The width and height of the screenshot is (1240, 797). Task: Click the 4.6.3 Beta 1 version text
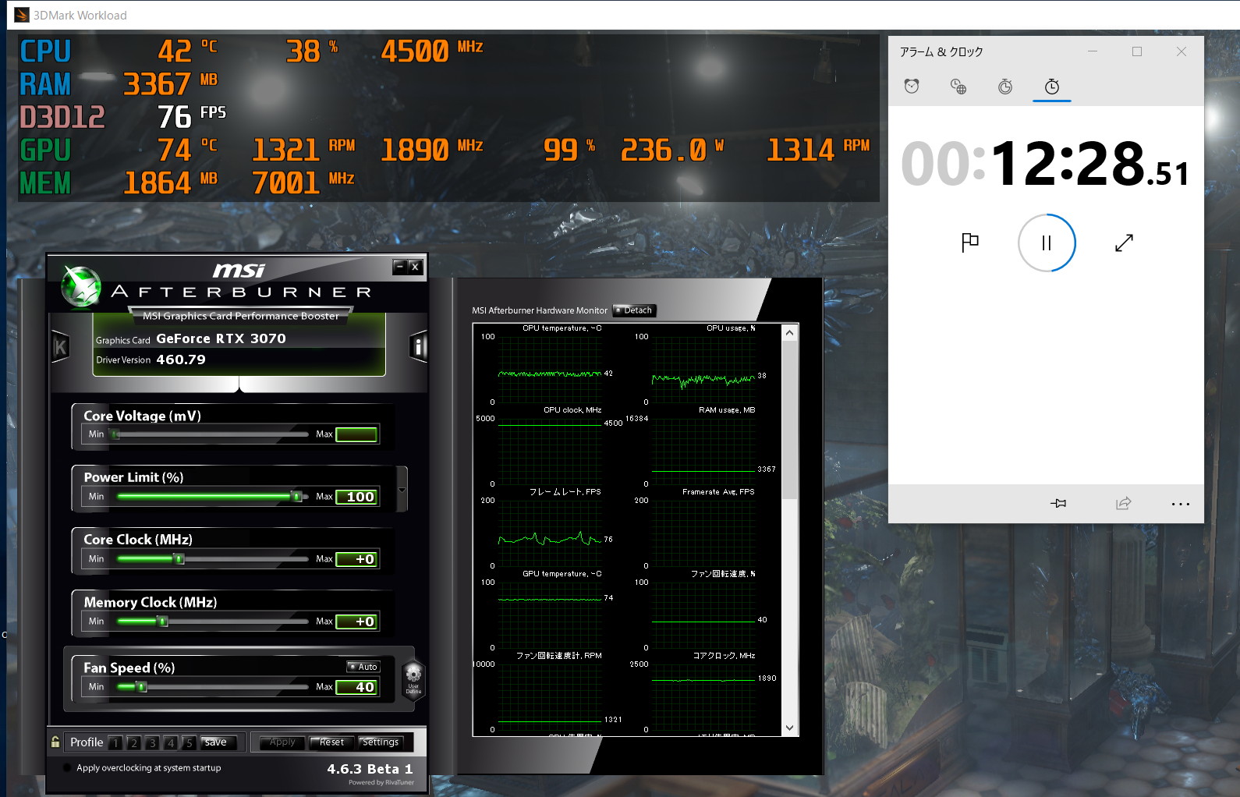pyautogui.click(x=370, y=769)
